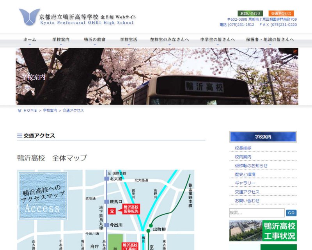This screenshot has width=312, height=250.
Task: Focus the 検索 search input field
Action: (257, 213)
